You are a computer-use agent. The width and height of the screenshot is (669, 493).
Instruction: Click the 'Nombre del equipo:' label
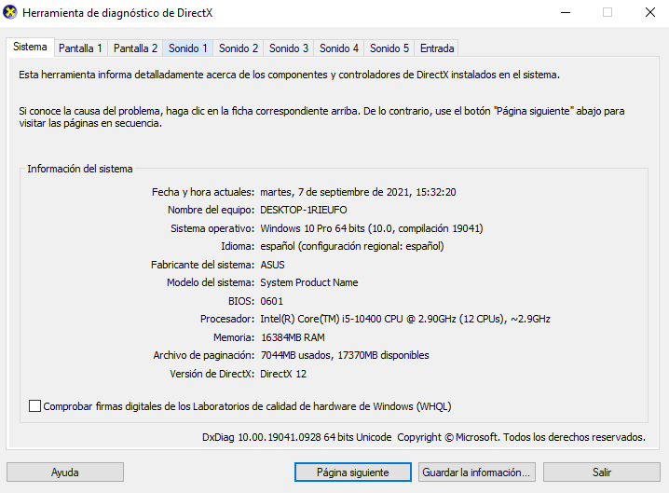211,210
